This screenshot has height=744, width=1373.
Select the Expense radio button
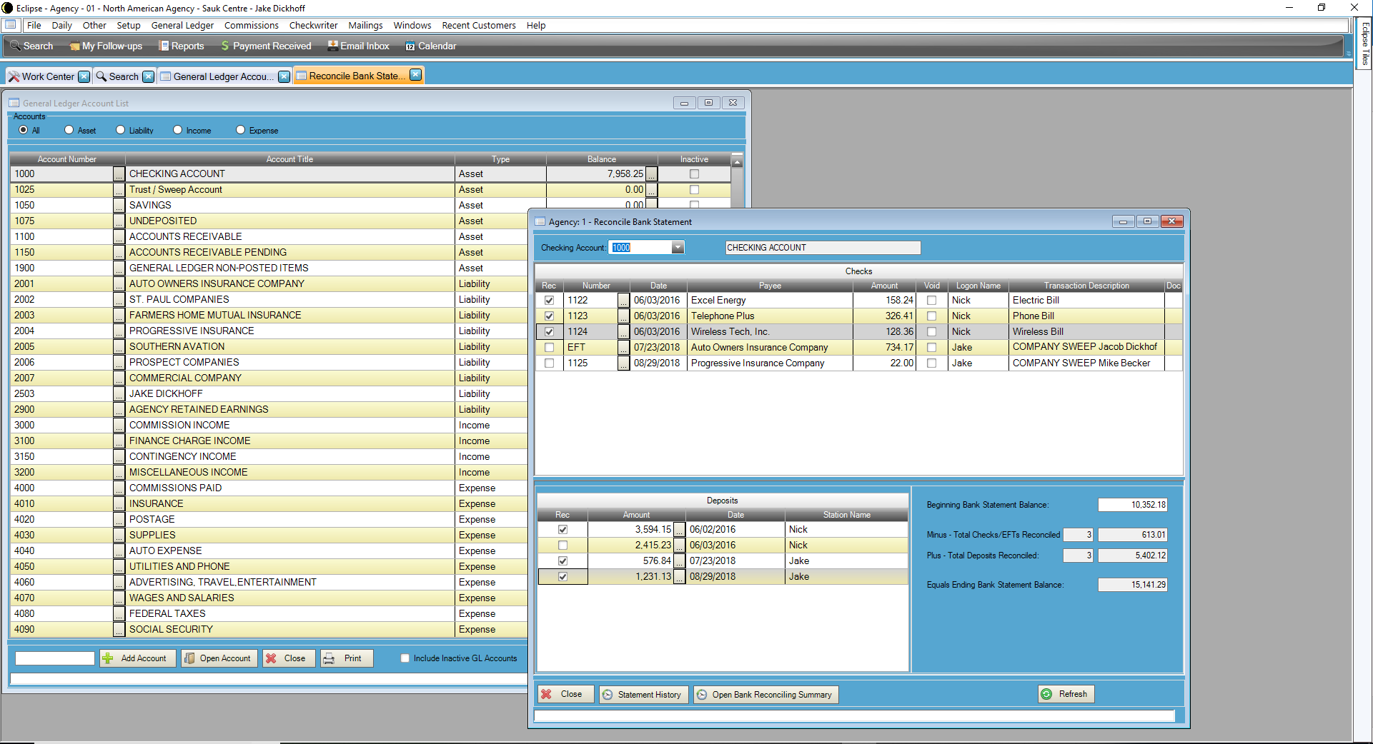[x=240, y=130]
